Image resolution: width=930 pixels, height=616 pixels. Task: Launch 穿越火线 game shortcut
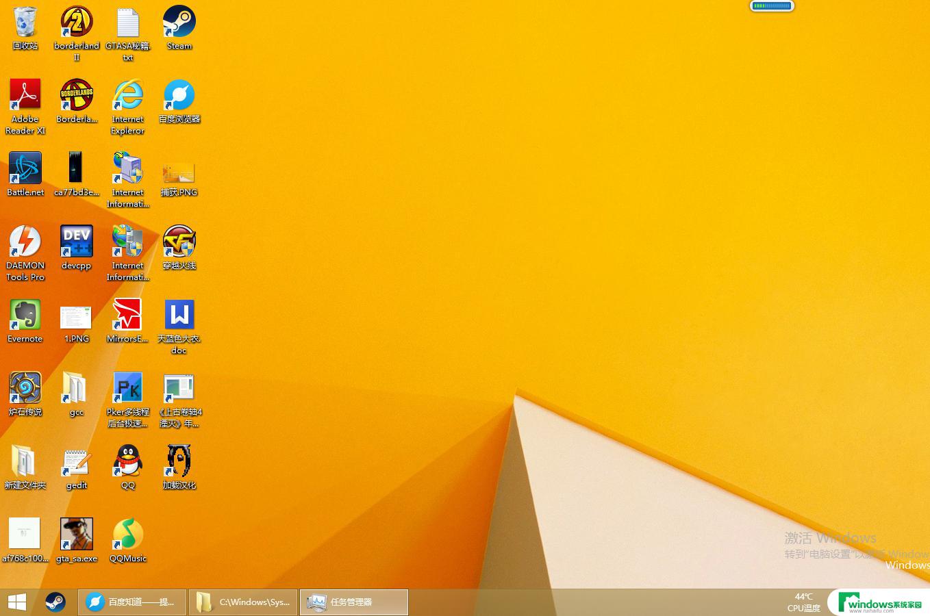click(x=179, y=248)
